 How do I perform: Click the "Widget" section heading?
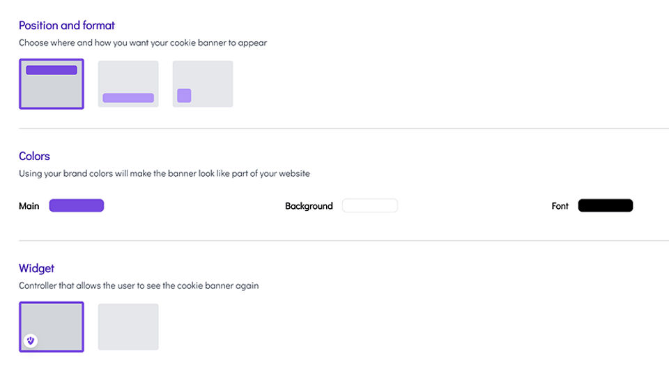(x=37, y=269)
